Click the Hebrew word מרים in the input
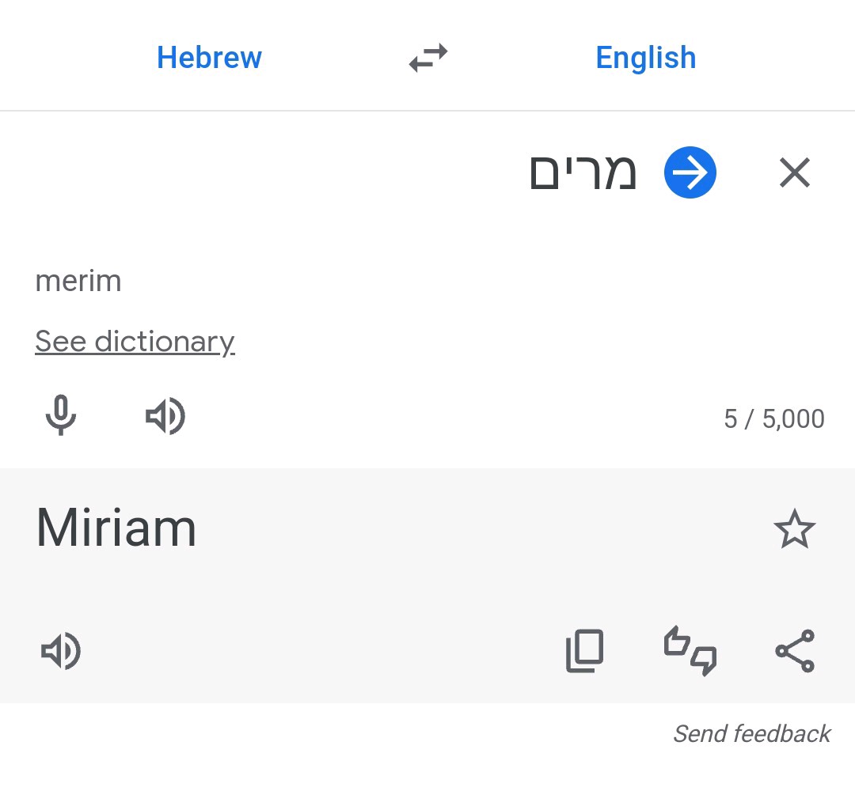 pos(583,172)
